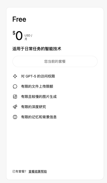This screenshot has width=107, height=183.
Task: Click the 您当前的套餐 button
Action: point(55,61)
